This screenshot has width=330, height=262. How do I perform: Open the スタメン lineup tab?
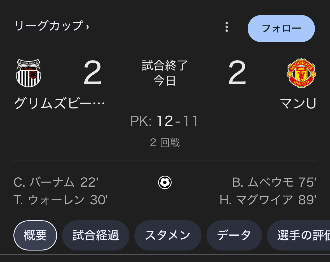(168, 235)
